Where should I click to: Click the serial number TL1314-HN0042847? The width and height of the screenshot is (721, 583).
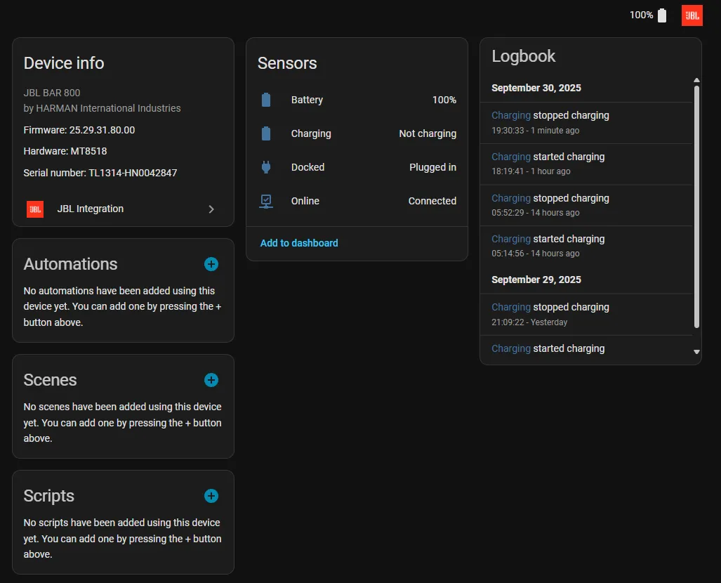pyautogui.click(x=133, y=173)
